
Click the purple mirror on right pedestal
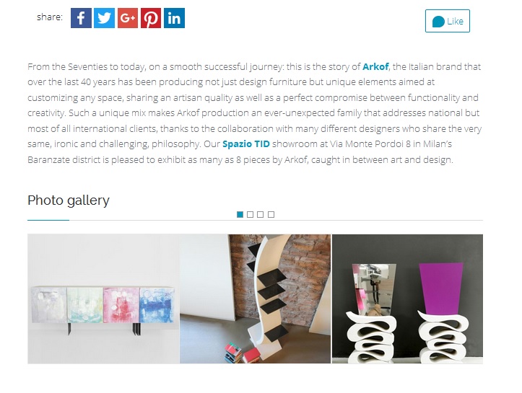click(x=440, y=288)
